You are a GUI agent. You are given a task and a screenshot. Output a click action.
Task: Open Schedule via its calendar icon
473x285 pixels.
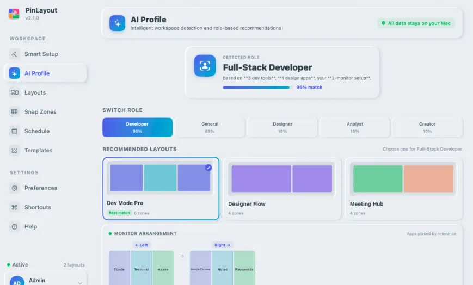14,131
